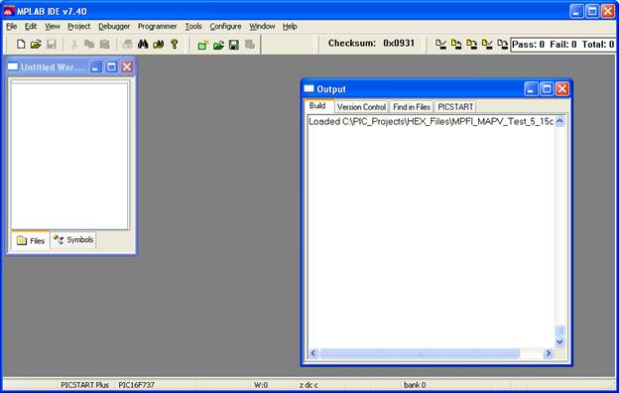Click the Output window title icon
This screenshot has width=619, height=393.
(309, 88)
